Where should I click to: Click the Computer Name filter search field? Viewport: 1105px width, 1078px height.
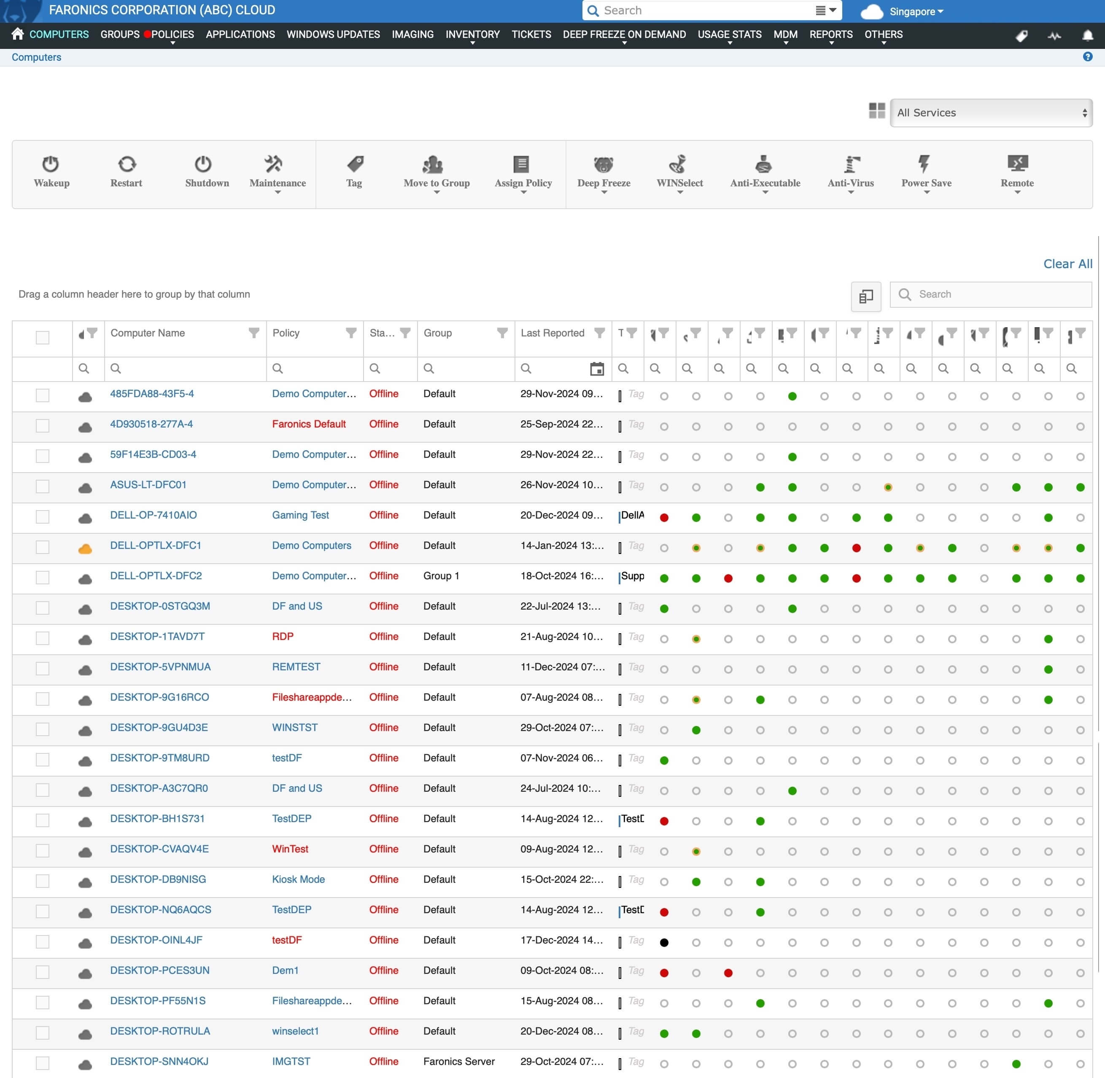pos(185,368)
